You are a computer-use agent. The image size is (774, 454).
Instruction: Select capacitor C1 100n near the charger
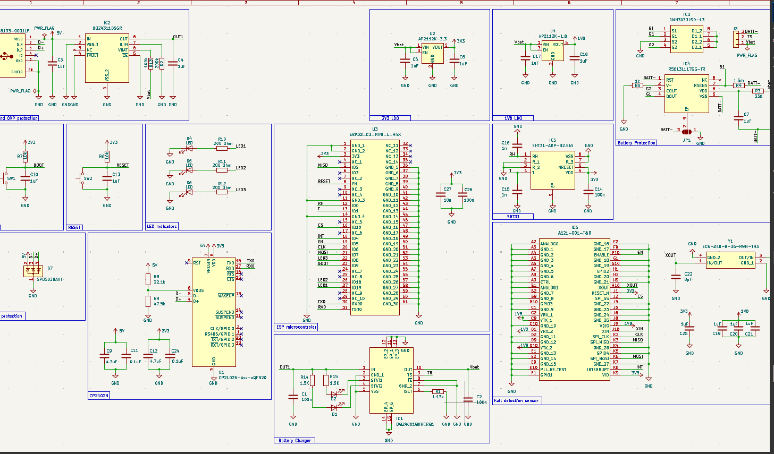coord(293,396)
